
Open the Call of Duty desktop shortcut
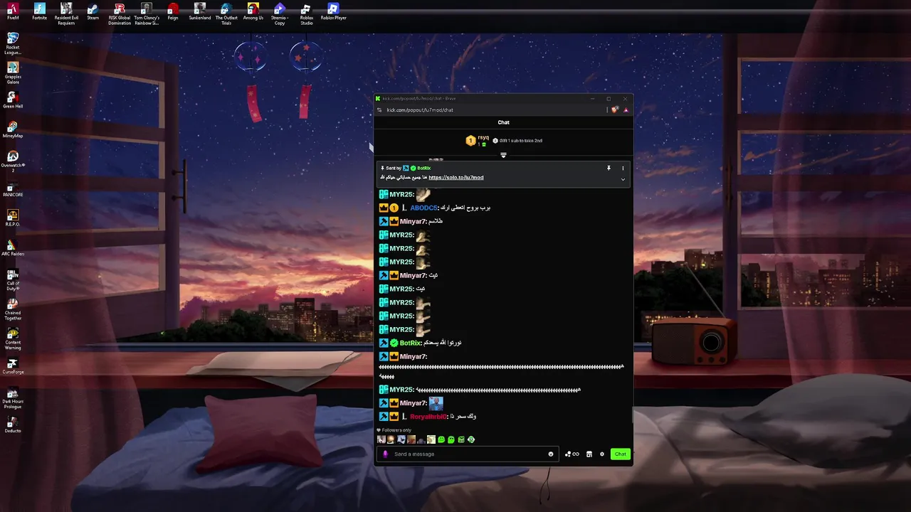[x=13, y=279]
